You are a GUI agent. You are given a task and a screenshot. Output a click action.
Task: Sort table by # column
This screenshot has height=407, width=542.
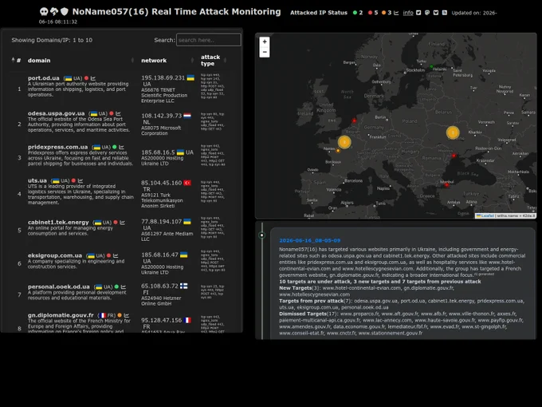(16, 60)
